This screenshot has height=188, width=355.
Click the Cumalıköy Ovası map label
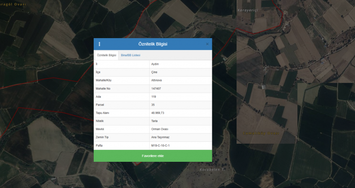(x=261, y=133)
